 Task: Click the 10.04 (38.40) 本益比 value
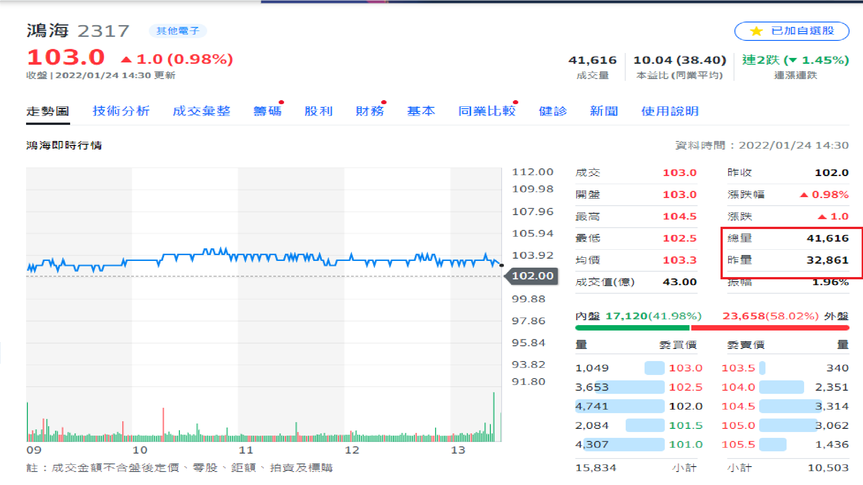(680, 60)
